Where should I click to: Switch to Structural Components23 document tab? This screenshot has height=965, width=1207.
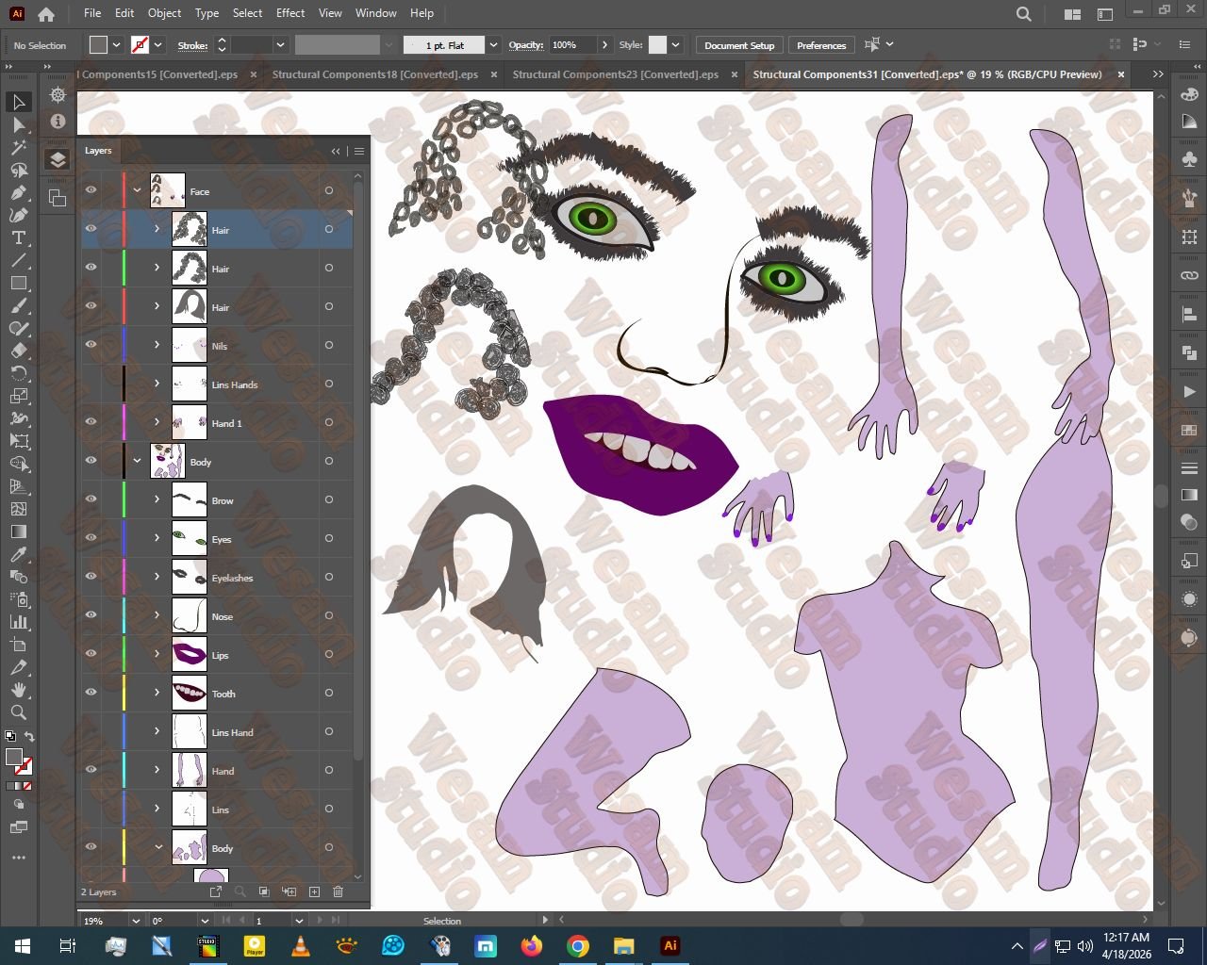click(616, 74)
